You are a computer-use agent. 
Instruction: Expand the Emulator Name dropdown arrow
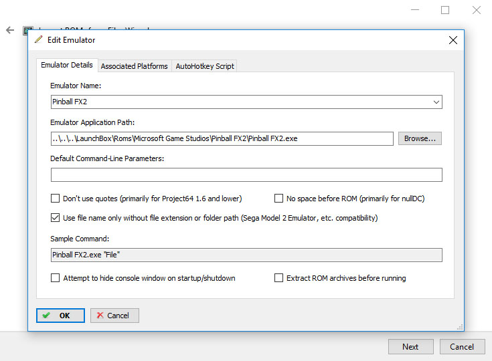[x=436, y=102]
